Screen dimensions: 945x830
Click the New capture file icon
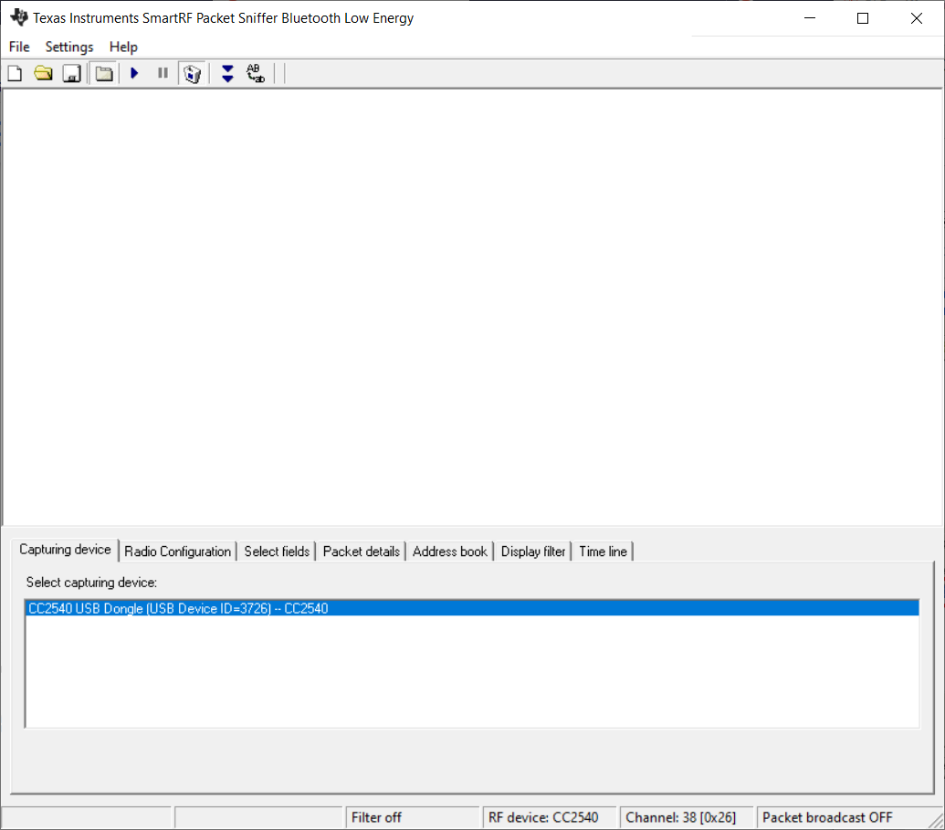point(16,74)
